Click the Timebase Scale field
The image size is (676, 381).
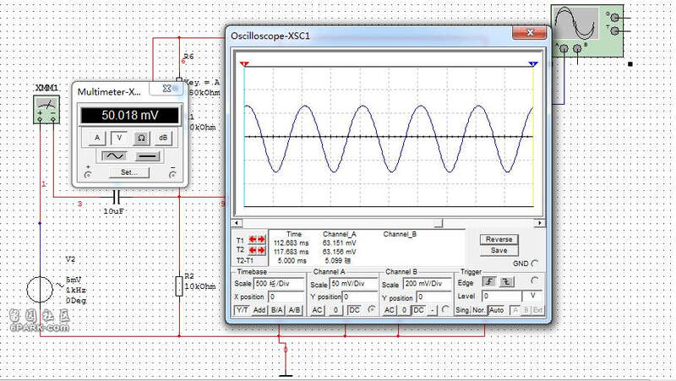[x=279, y=284]
